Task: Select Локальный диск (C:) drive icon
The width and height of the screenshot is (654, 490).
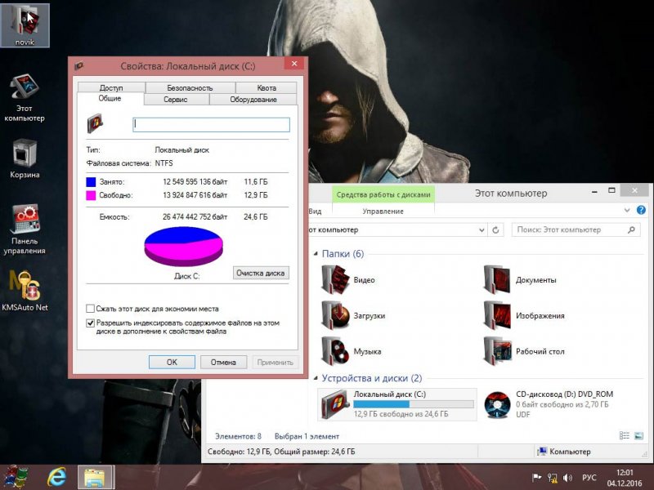Action: click(335, 404)
